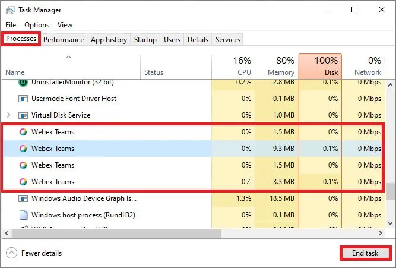Viewport: 396px width, 268px height.
Task: Click the Windows Audio Device Graph icon
Action: [x=23, y=198]
